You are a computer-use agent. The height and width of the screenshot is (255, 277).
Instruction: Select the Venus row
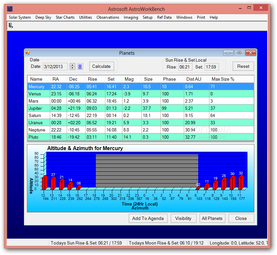tap(140, 94)
